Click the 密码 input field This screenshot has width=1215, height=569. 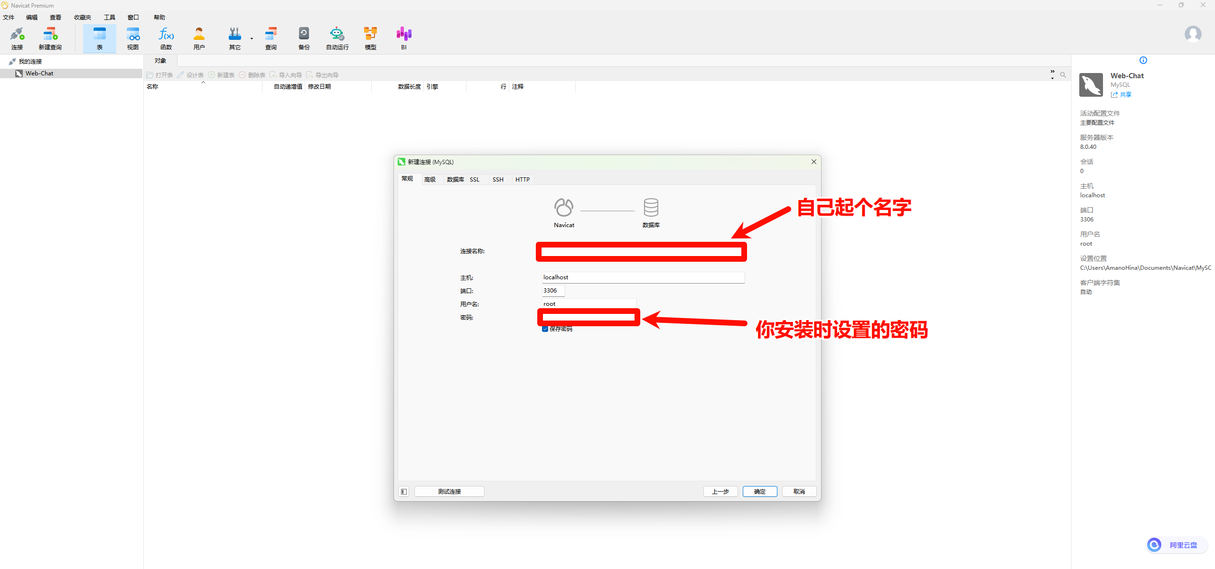click(589, 317)
